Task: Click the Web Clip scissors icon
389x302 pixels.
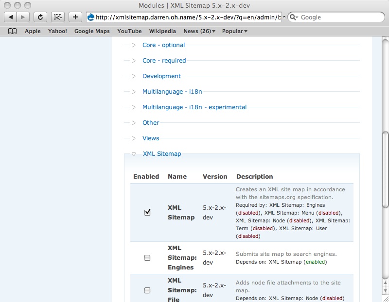Action: pos(58,17)
